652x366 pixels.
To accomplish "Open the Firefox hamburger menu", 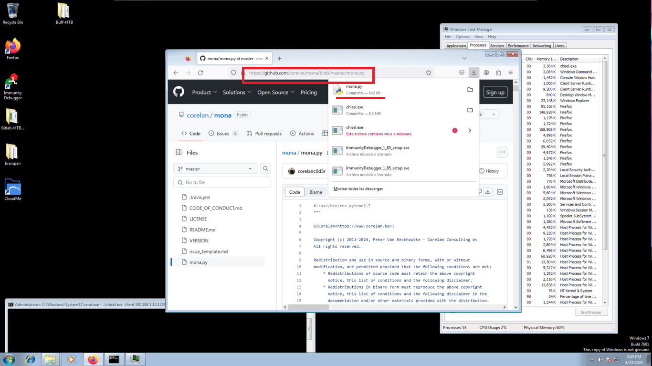I will tap(510, 73).
